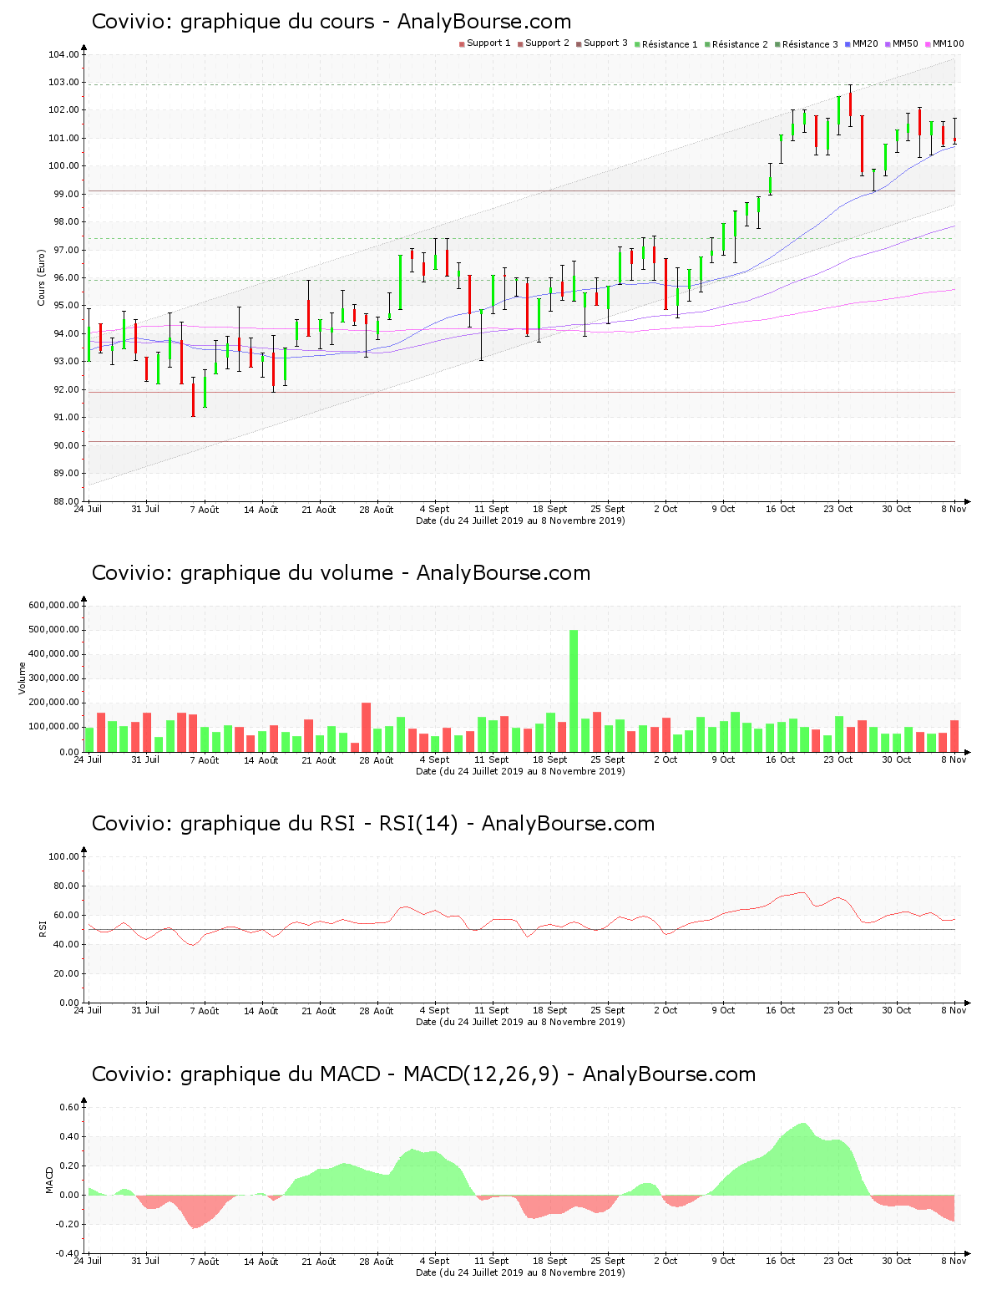The image size is (1002, 1295).
Task: Click the 'Cours (Euro)' y-axis label
Action: (x=41, y=277)
